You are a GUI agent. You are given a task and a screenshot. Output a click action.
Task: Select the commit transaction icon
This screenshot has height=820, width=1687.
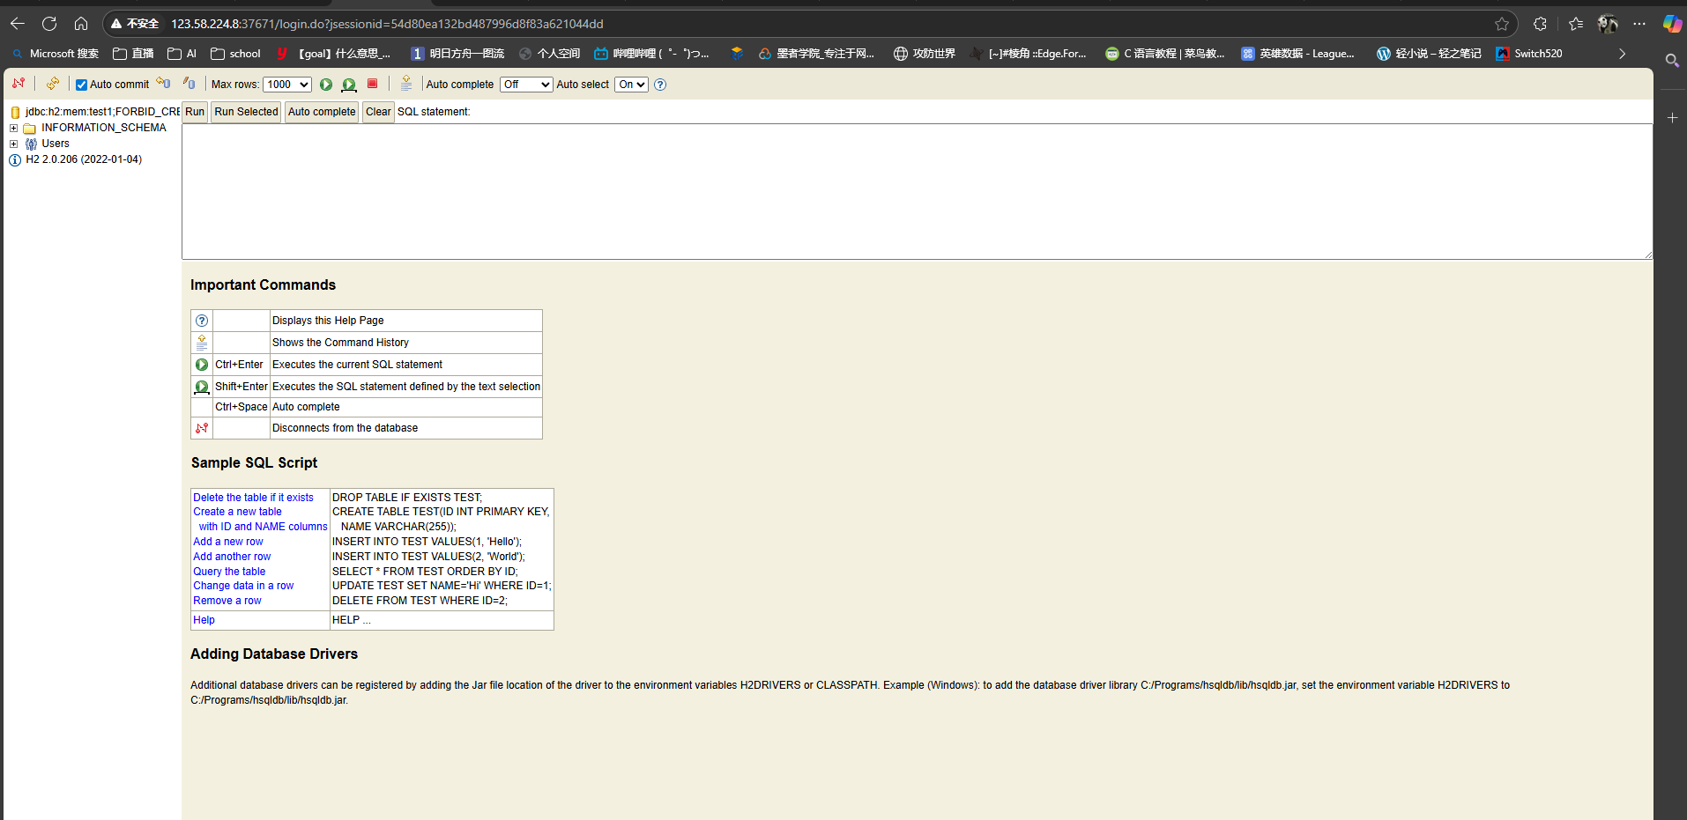point(163,83)
